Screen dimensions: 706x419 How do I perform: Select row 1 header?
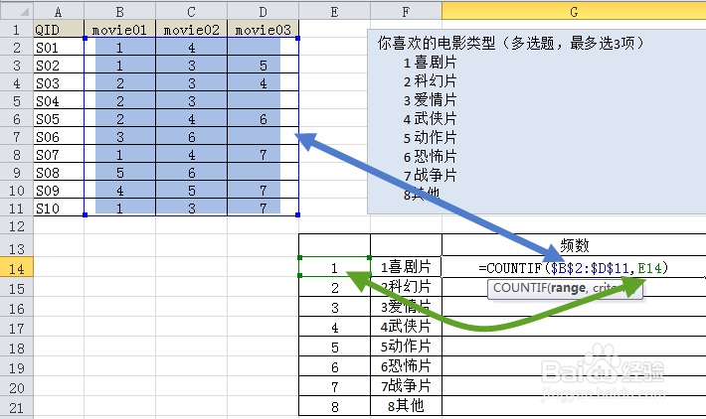(x=17, y=29)
